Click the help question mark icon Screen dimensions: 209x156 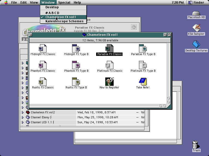134,27
